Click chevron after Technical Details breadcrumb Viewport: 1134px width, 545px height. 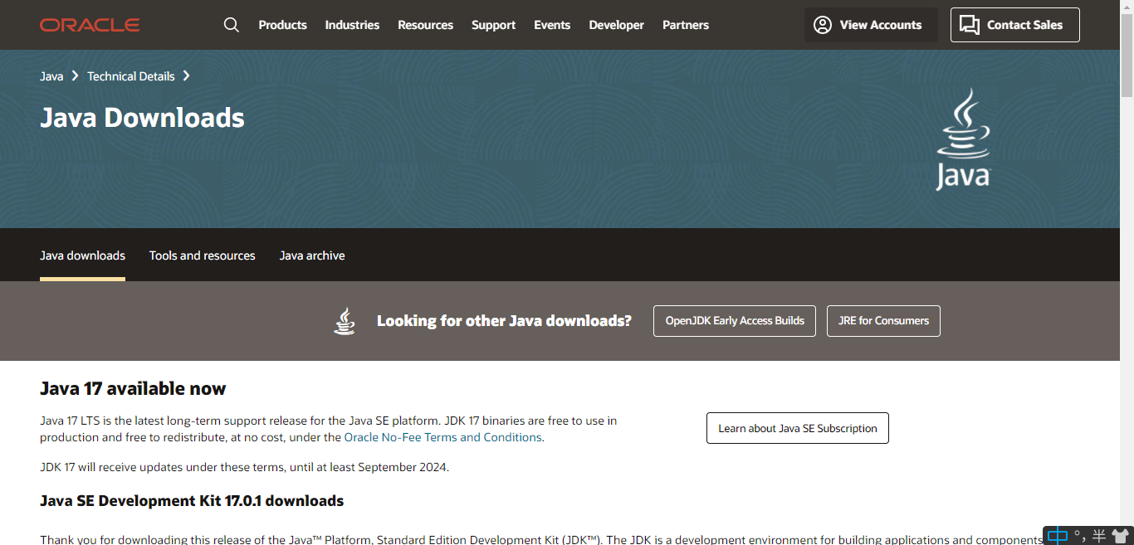tap(186, 75)
